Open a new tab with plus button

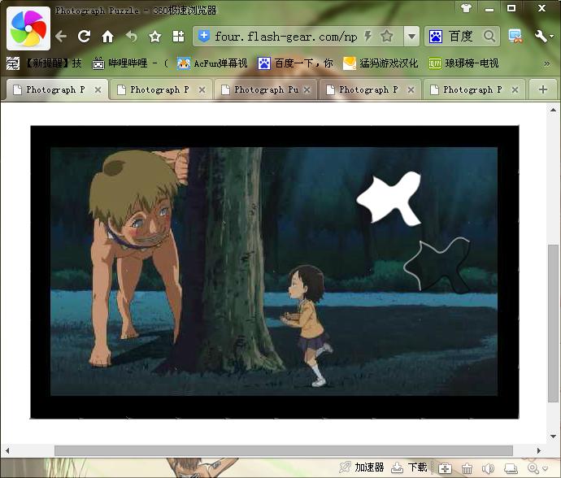pyautogui.click(x=543, y=89)
